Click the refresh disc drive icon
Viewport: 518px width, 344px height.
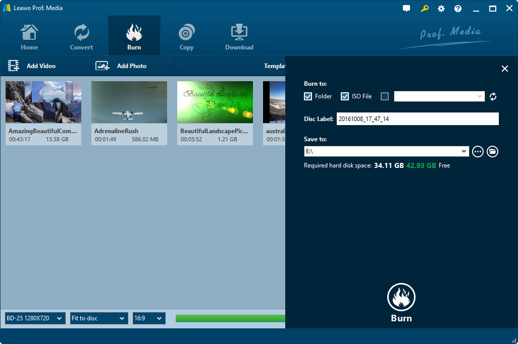(x=493, y=96)
